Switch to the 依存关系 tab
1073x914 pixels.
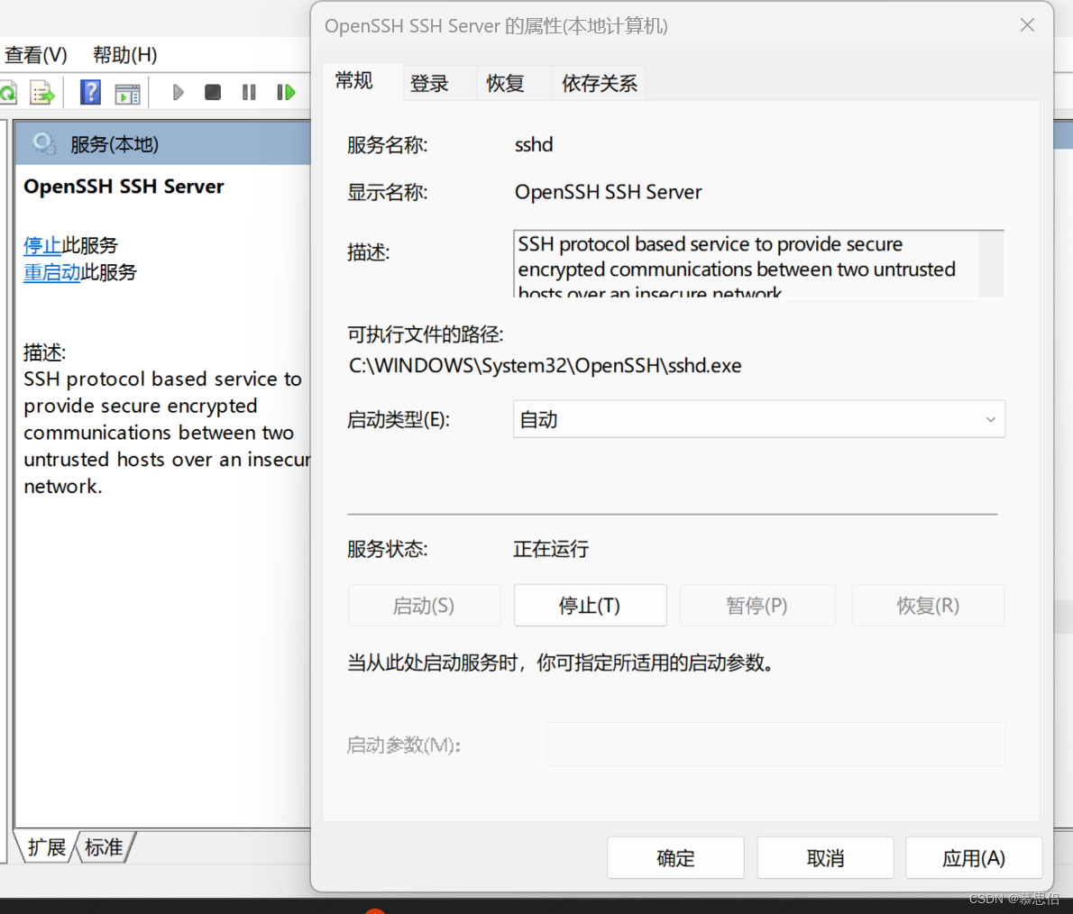pos(600,84)
